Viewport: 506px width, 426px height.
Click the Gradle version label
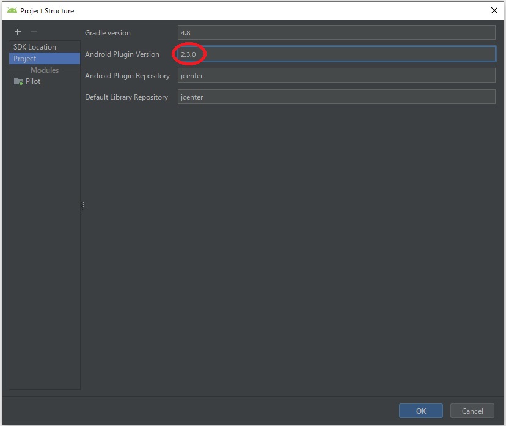coord(108,33)
